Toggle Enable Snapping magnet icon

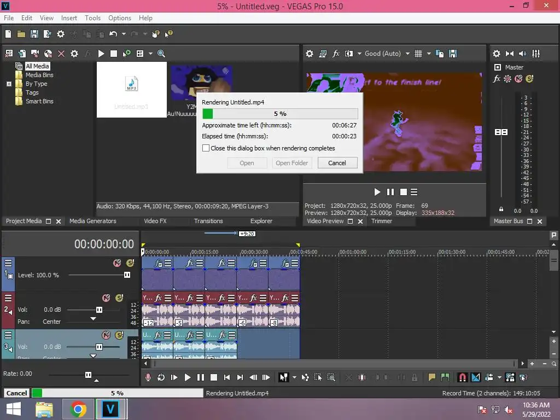462,377
